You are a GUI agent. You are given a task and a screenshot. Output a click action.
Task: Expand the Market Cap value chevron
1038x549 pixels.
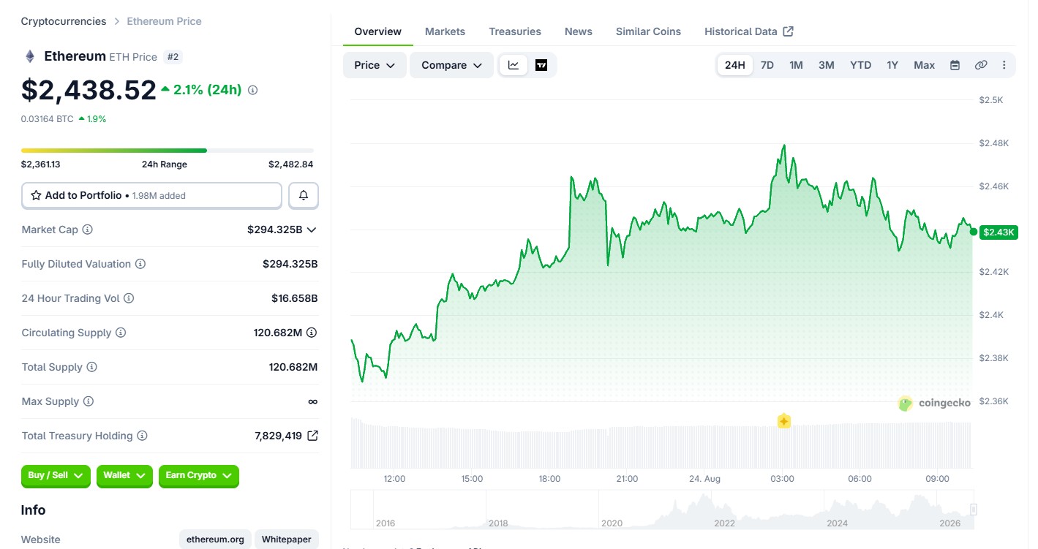pos(312,230)
